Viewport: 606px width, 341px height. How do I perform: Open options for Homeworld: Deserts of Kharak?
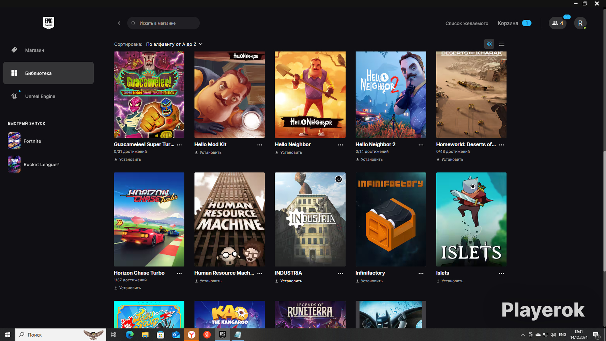tap(501, 145)
